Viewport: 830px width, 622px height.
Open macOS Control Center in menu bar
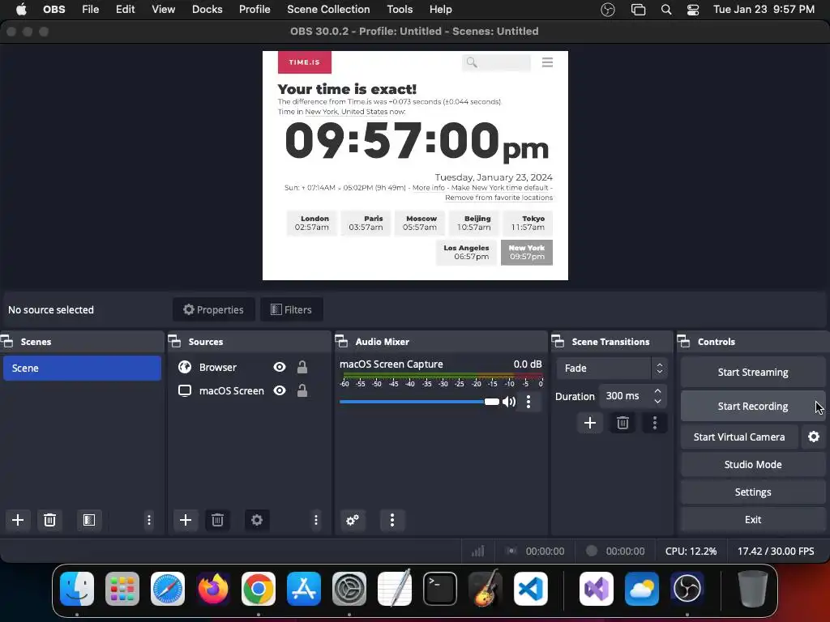[x=693, y=10]
